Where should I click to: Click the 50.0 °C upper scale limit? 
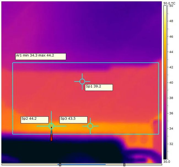pos(169,3)
